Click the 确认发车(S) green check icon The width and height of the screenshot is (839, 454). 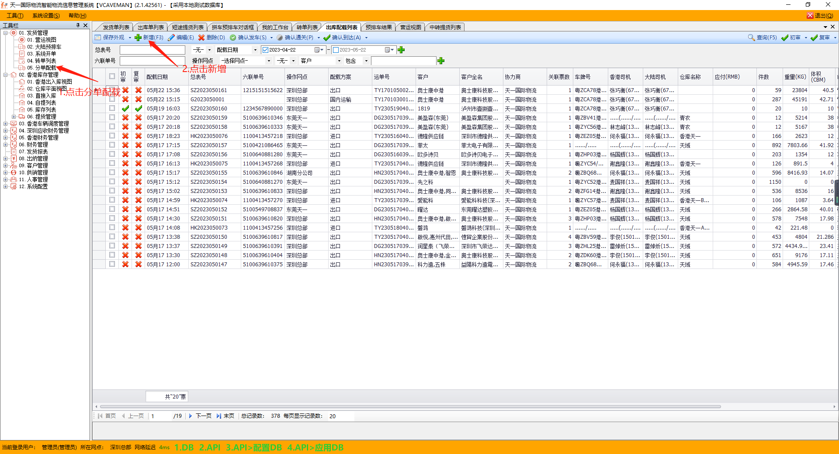click(233, 38)
